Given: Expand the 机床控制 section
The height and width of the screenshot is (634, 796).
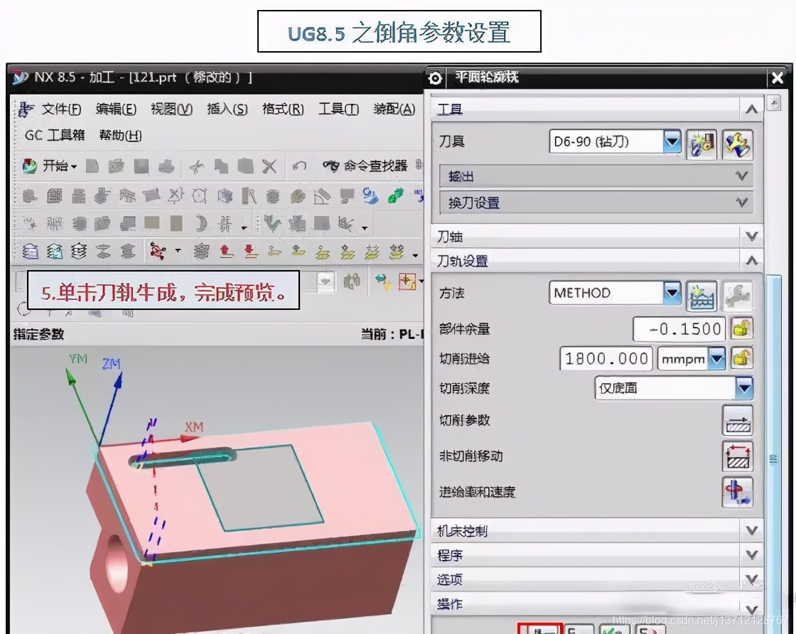Looking at the screenshot, I should coord(750,530).
